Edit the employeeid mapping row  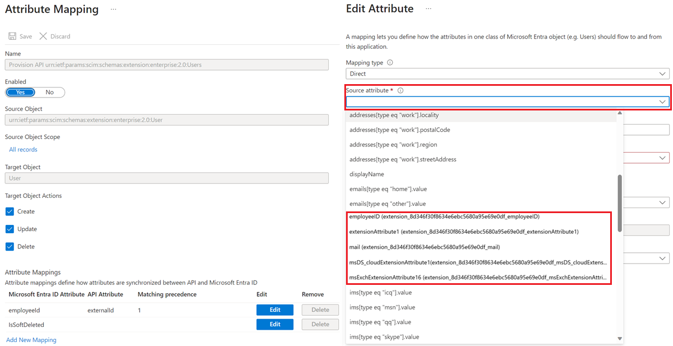(x=275, y=310)
